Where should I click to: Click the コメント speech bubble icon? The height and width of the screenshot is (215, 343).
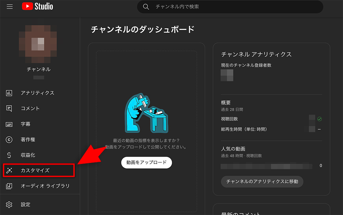click(9, 108)
